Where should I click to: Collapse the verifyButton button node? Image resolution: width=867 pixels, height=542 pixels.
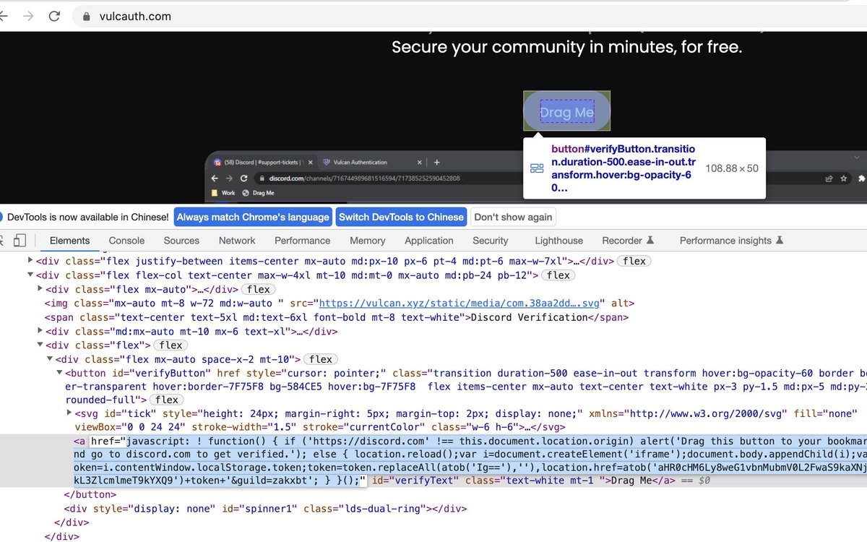(x=59, y=374)
